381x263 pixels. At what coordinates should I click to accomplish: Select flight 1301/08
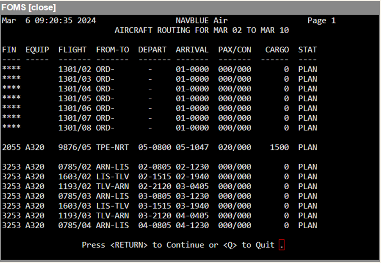click(75, 128)
